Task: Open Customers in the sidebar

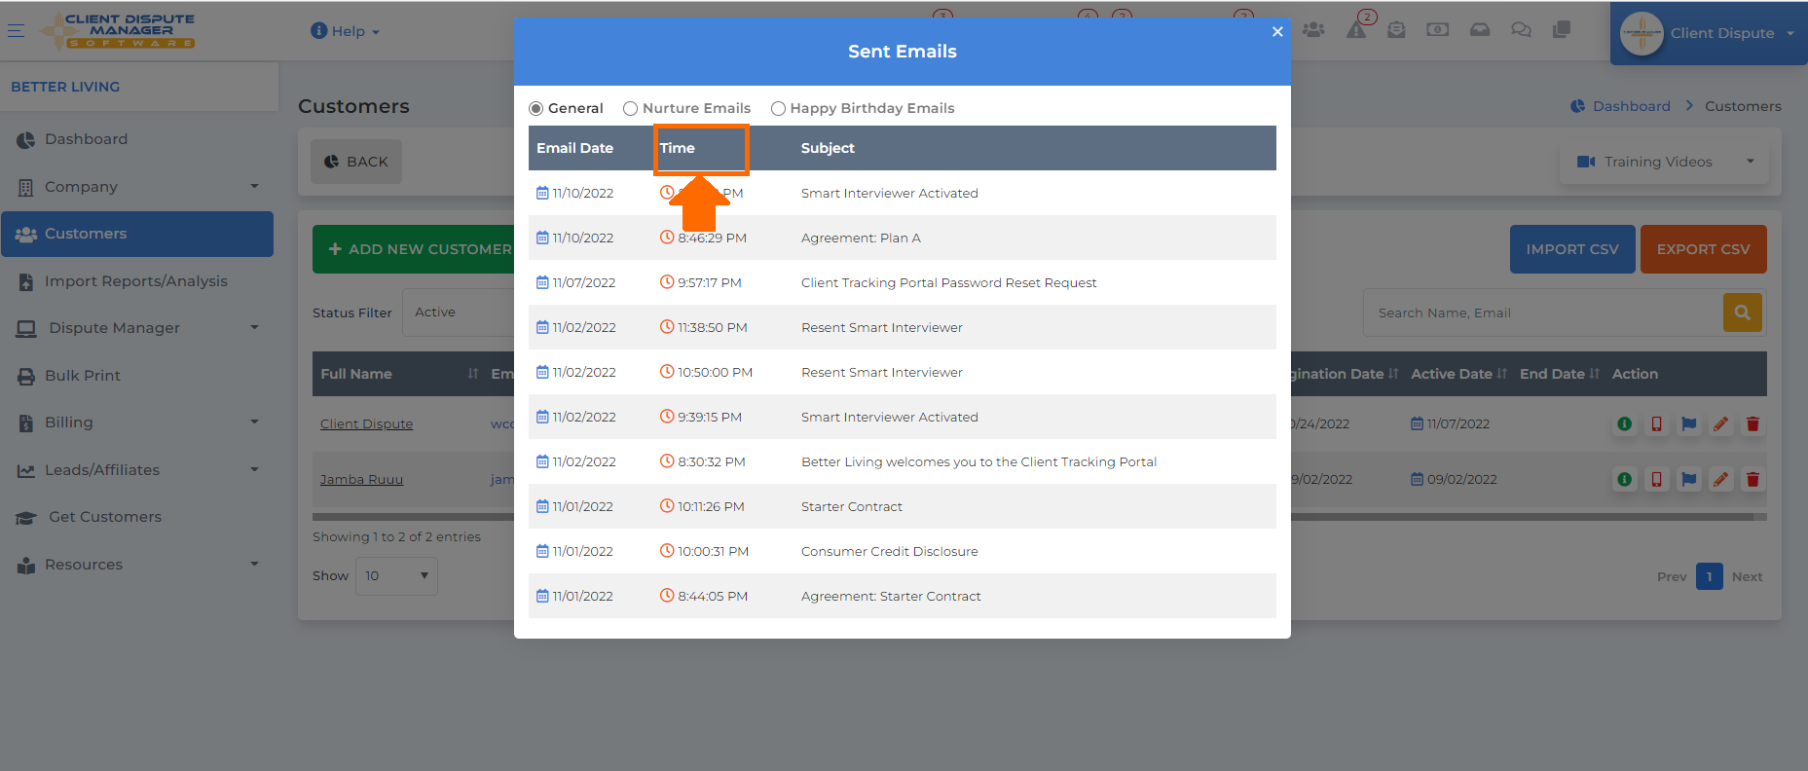Action: point(136,234)
